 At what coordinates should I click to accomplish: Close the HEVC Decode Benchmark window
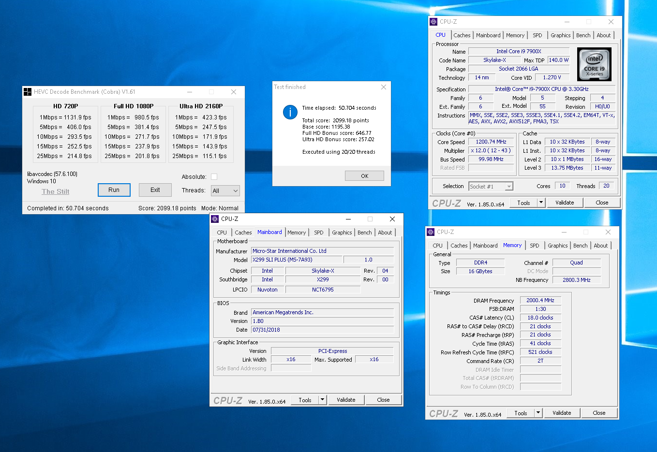(x=234, y=92)
